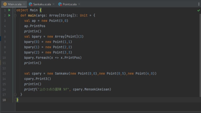
Task: Close the Sankaku.scala tab
Action: click(x=54, y=4)
